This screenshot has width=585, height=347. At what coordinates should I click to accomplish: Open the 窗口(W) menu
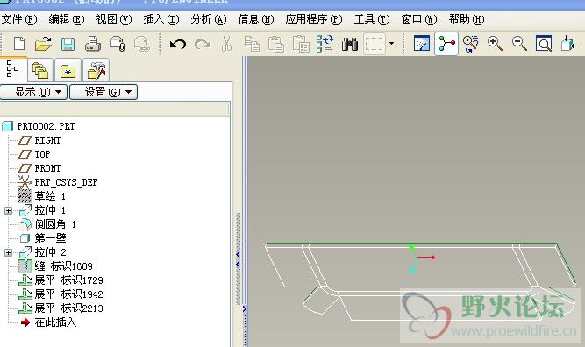419,19
